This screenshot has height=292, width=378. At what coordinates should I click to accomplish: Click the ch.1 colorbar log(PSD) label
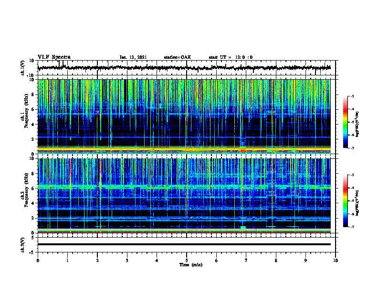click(x=357, y=125)
